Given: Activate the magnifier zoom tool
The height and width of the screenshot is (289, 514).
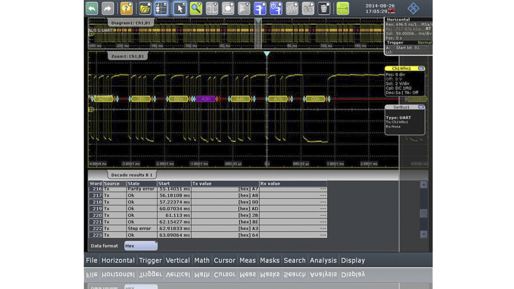Looking at the screenshot, I should (196, 8).
